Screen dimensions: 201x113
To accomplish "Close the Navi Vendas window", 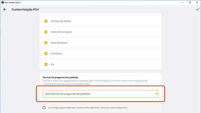I will pyautogui.click(x=197, y=2).
